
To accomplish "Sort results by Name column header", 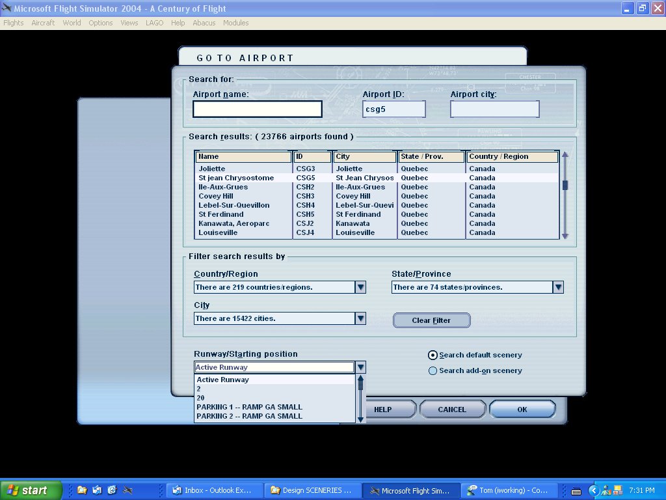I will pos(243,156).
